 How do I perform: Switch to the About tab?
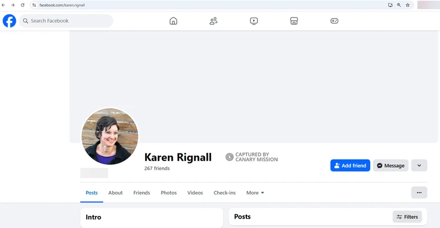[x=116, y=193]
